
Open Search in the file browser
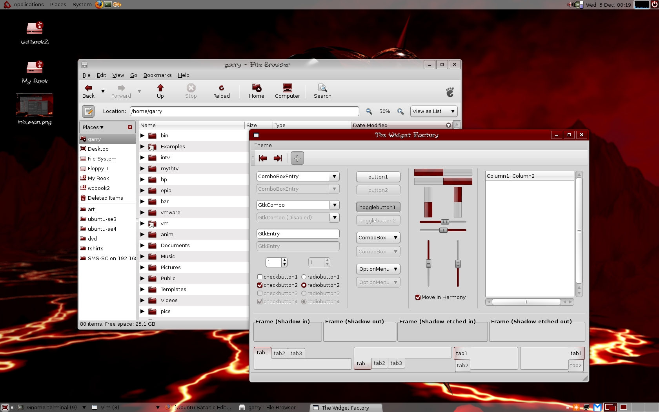coord(322,88)
